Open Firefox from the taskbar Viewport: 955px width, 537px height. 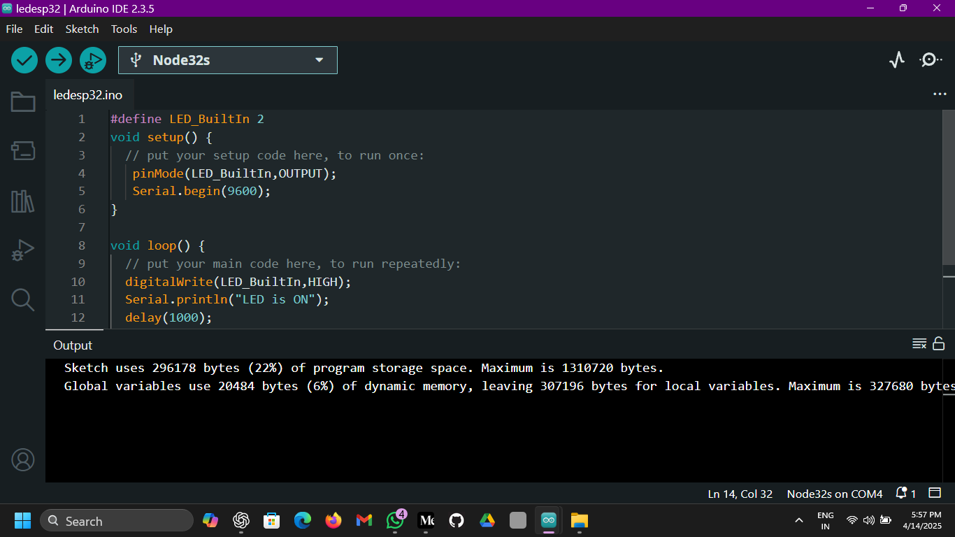pyautogui.click(x=333, y=520)
